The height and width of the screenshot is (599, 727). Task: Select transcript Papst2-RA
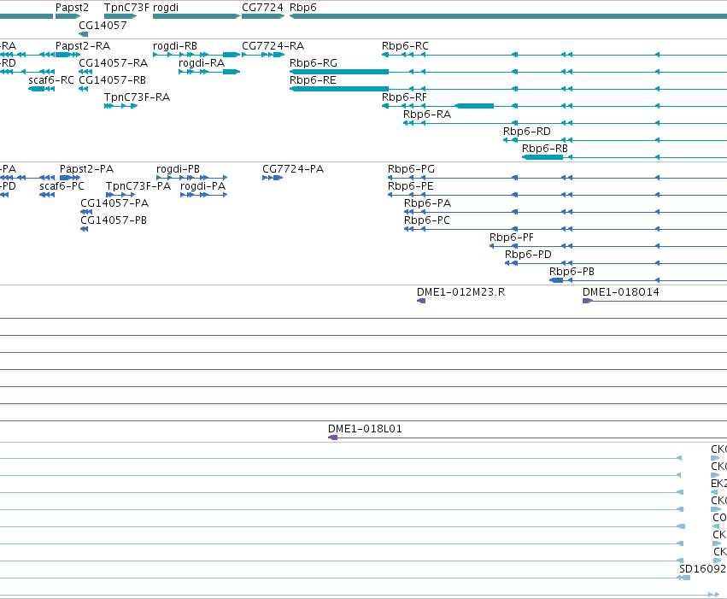pos(83,46)
